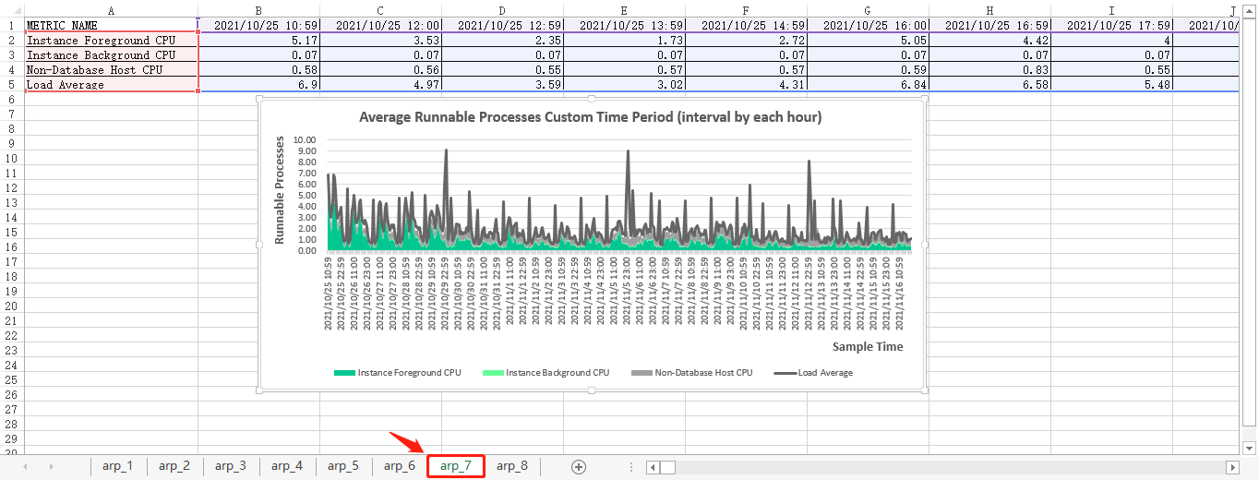Select cell with value 3.53
This screenshot has width=1259, height=480.
coord(380,41)
